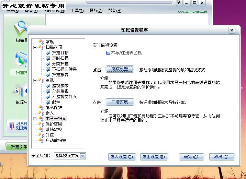
Task: Click the 扫描报告 tree item icon
Action: point(48,75)
